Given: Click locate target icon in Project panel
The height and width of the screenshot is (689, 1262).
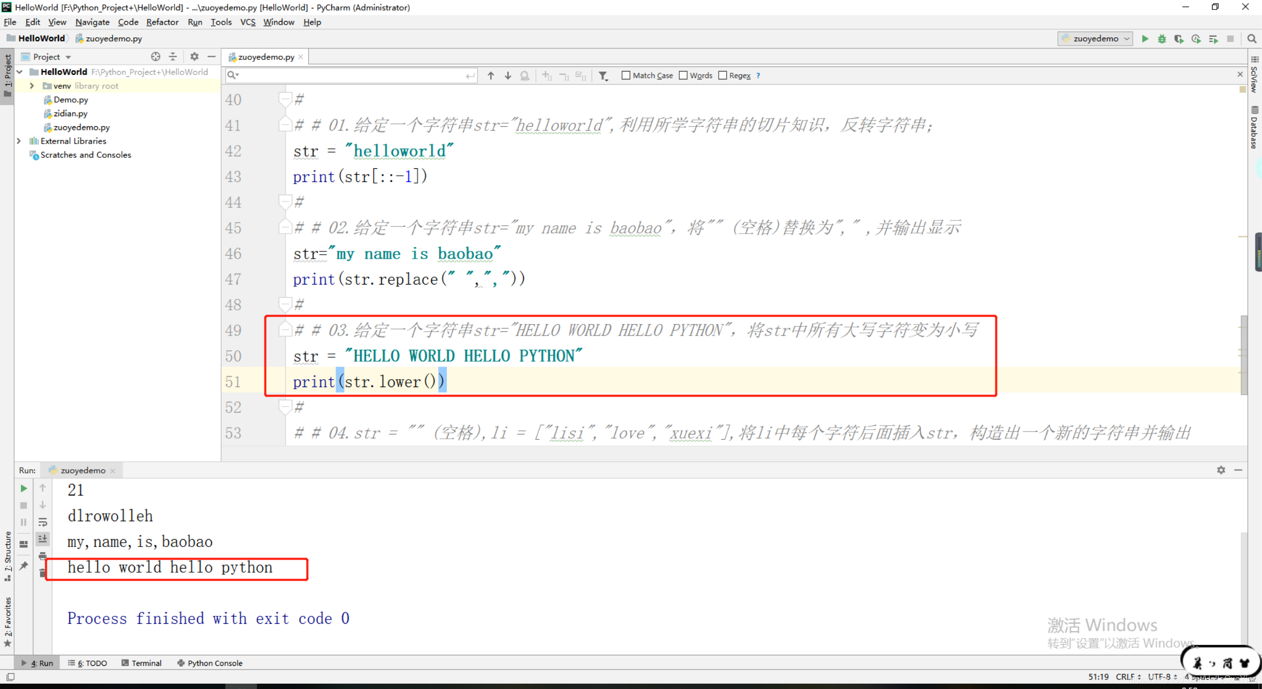Looking at the screenshot, I should [155, 56].
